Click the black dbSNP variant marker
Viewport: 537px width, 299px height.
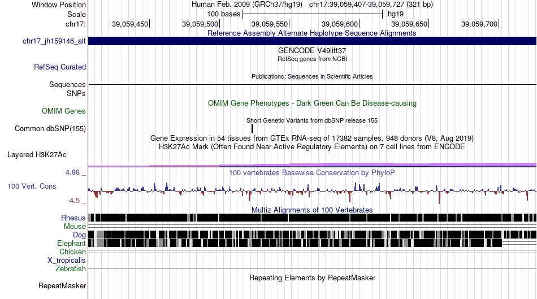coord(253,128)
